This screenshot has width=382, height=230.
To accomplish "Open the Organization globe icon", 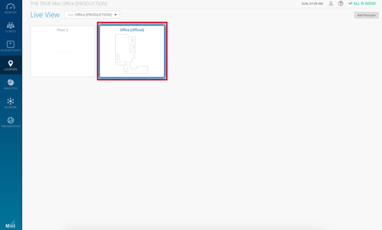I will click(x=10, y=121).
